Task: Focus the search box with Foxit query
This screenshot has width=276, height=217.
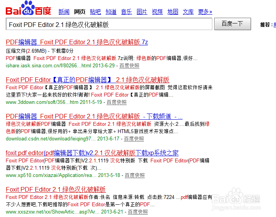Action: (109, 24)
